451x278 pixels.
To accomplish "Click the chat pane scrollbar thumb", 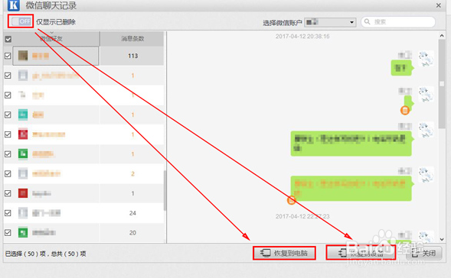I will click(x=442, y=84).
